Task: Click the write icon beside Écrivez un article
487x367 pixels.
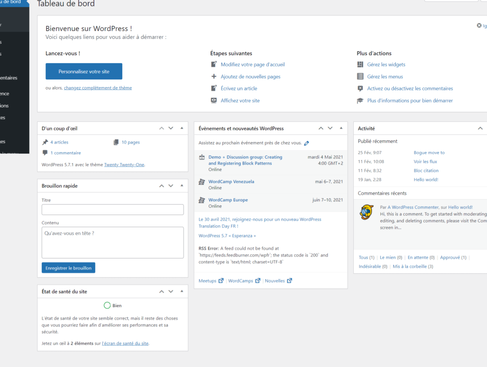Action: [214, 88]
